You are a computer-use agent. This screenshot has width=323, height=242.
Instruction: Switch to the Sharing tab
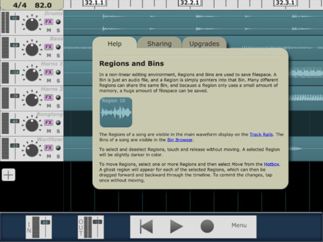(x=159, y=44)
